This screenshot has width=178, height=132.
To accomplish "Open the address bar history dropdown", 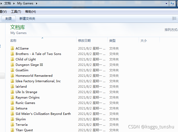I will [x=167, y=4].
